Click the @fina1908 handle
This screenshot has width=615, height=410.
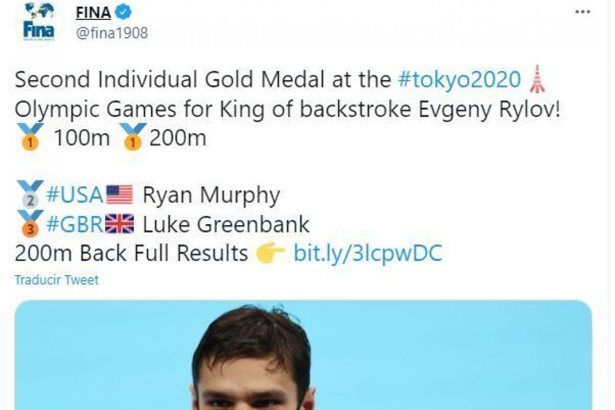(112, 33)
